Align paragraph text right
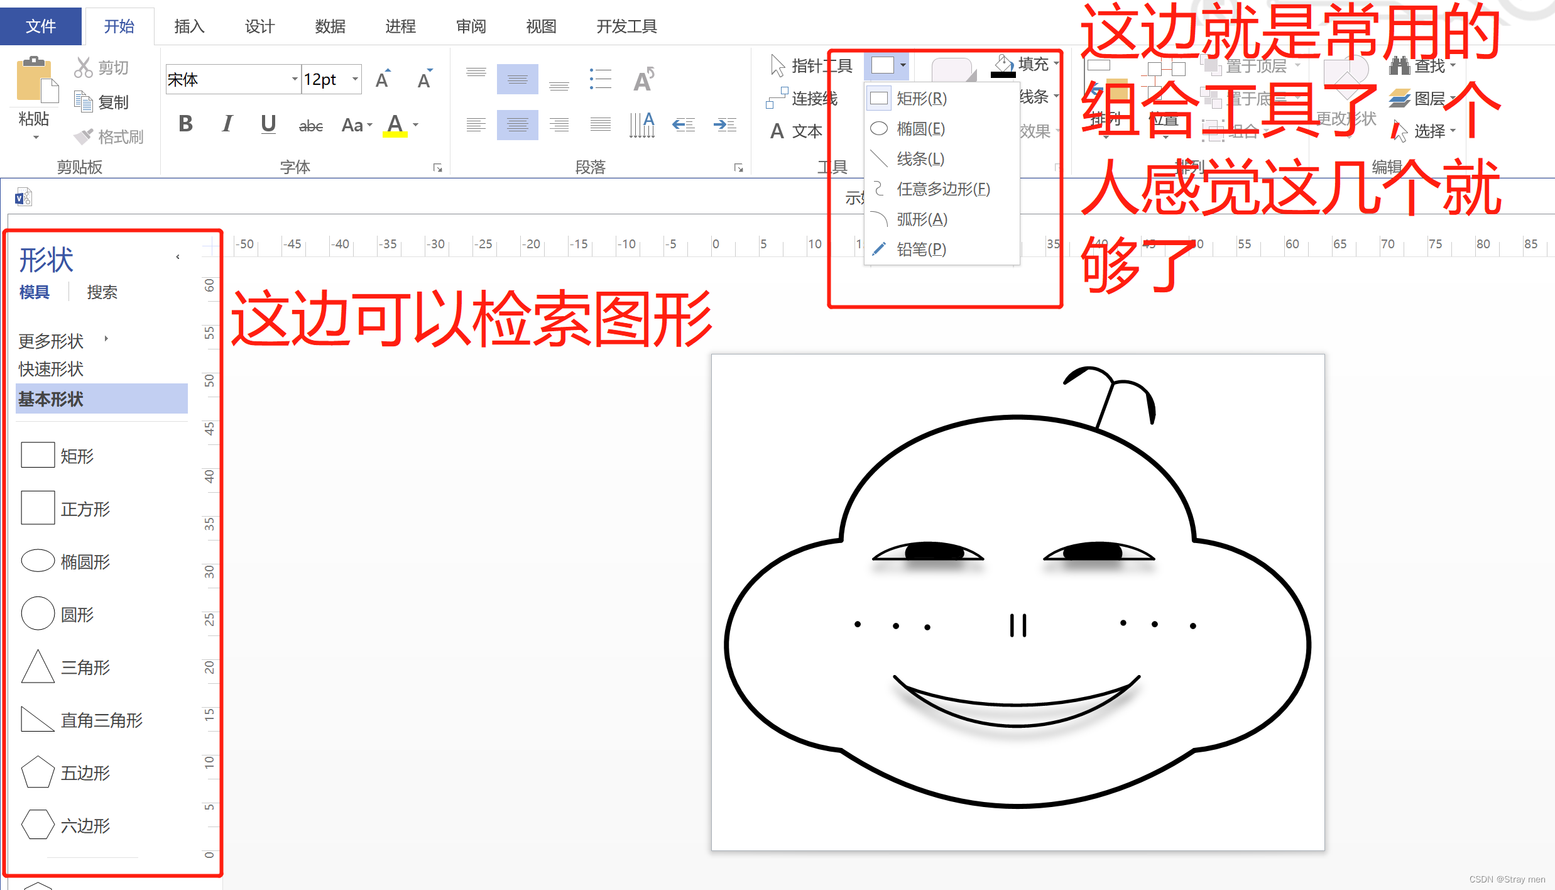This screenshot has height=890, width=1555. 559,124
